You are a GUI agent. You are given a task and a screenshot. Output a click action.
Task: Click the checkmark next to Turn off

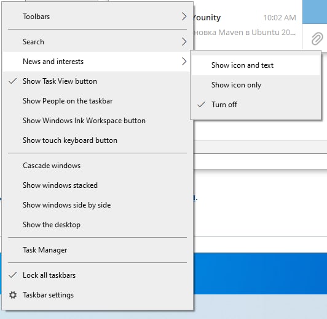click(202, 105)
